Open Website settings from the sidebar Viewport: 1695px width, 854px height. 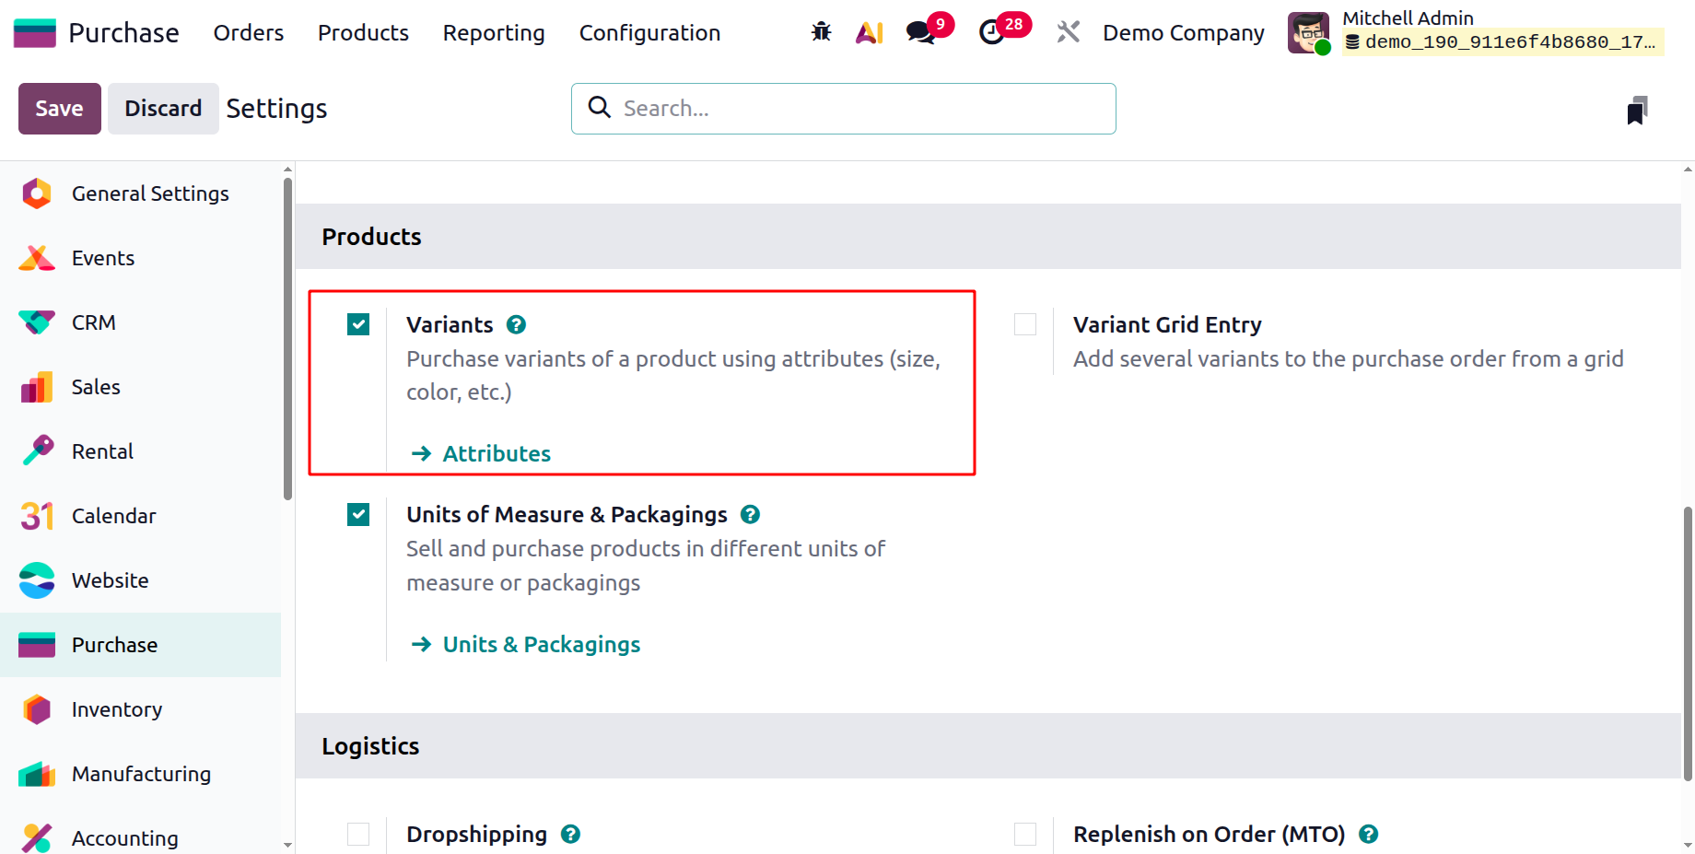click(x=110, y=580)
